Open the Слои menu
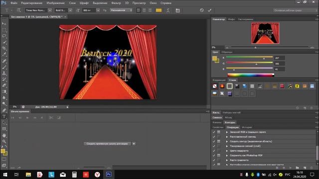The height and width of the screenshot is (179, 319). click(x=72, y=3)
